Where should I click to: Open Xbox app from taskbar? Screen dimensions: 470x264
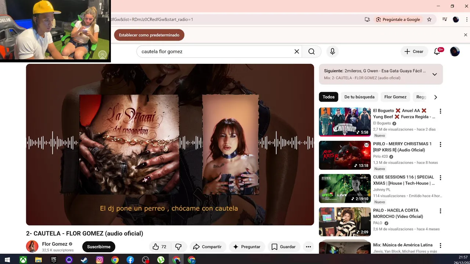click(x=23, y=260)
